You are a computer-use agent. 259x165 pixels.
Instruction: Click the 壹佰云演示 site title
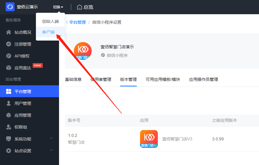click(x=27, y=7)
